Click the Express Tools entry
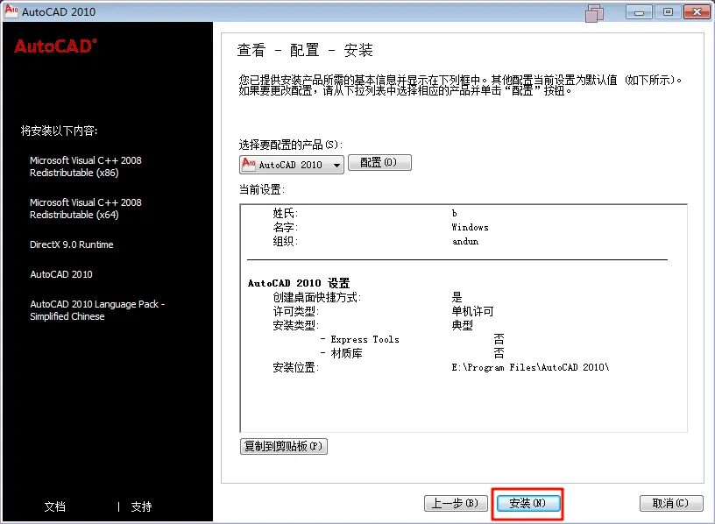 (x=365, y=339)
